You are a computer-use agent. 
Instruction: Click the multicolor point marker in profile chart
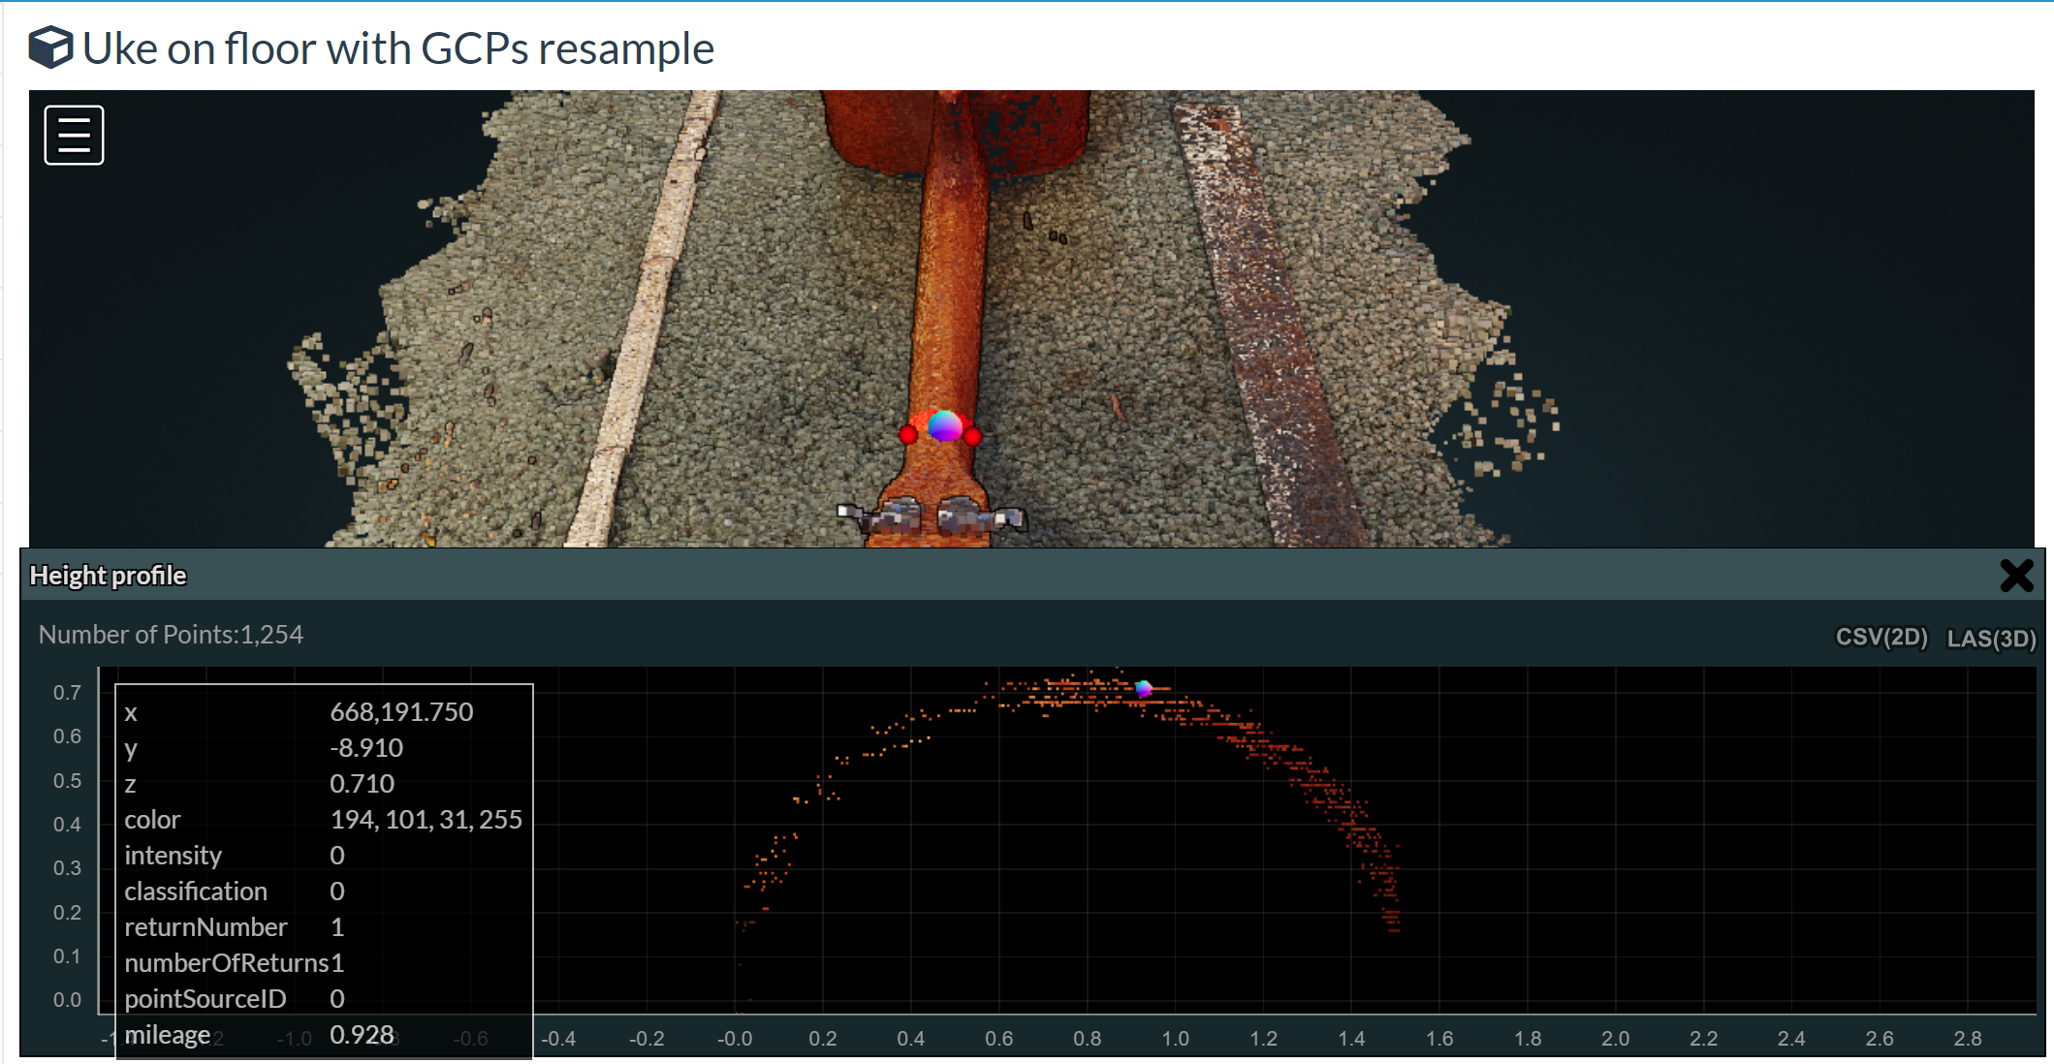point(1144,689)
